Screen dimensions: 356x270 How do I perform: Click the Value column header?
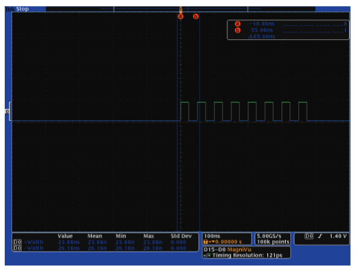coord(65,236)
